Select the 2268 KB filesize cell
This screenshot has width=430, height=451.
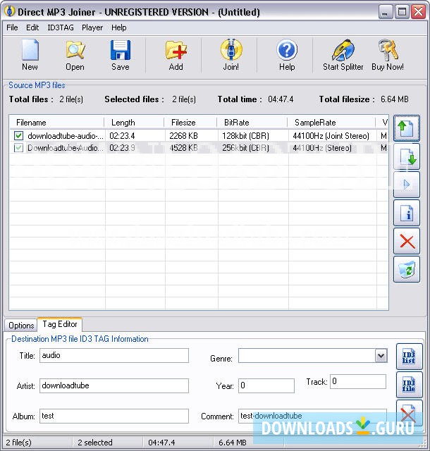pyautogui.click(x=183, y=136)
